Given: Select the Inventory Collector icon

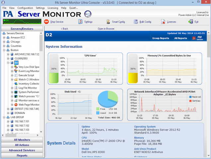Looking at the screenshot, I should click(16, 83).
